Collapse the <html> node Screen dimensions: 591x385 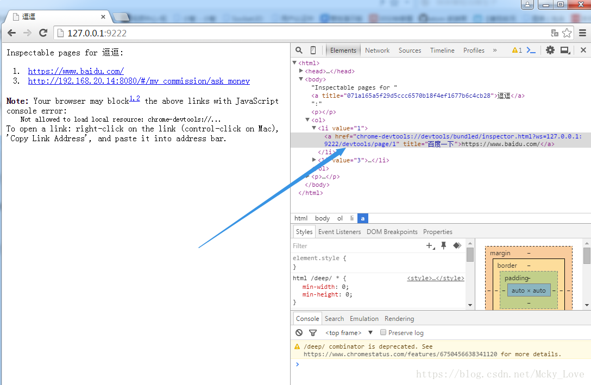click(x=295, y=63)
